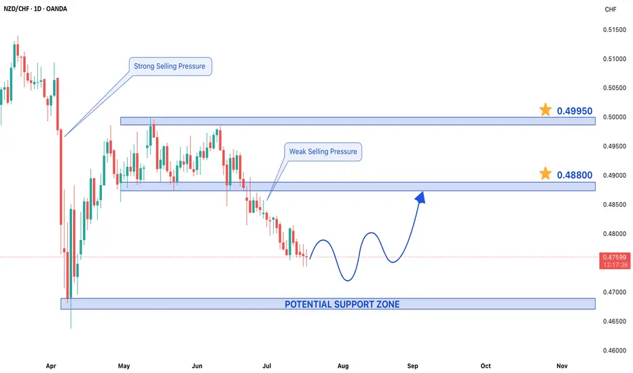Image resolution: width=633 pixels, height=373 pixels.
Task: Click the Sep label on time axis
Action: coord(412,366)
